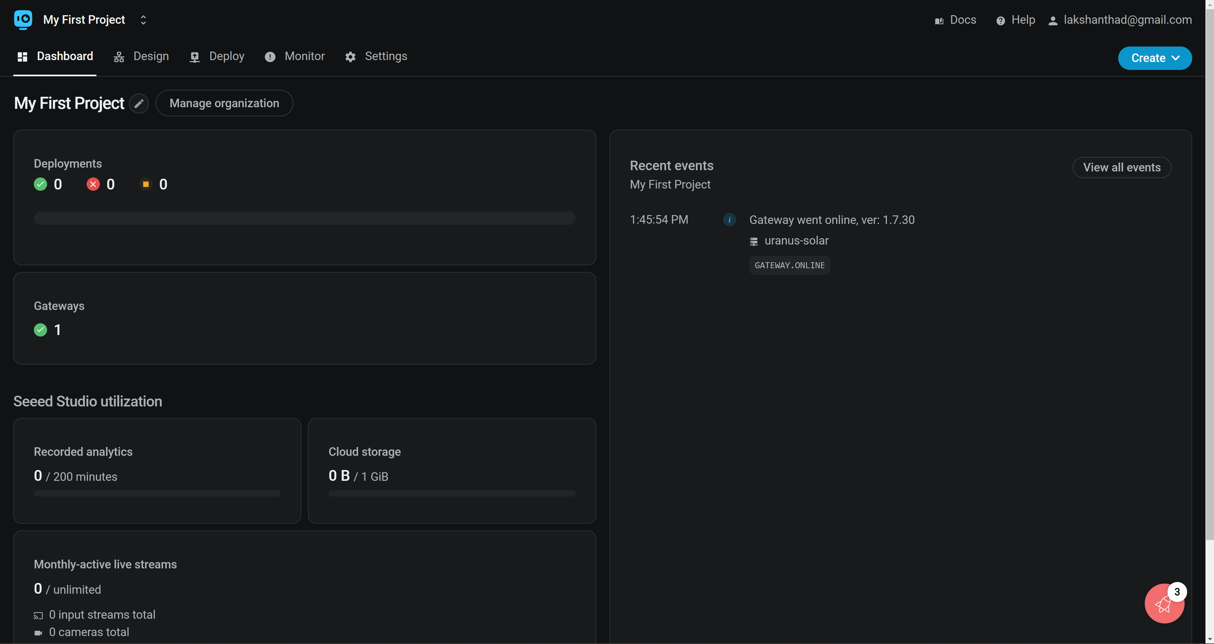Click the orange stopped deployments icon

coord(146,184)
